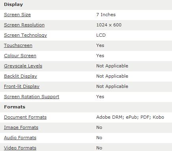This screenshot has width=172, height=151.
Task: Click the Formats section header
Action: 15,107
